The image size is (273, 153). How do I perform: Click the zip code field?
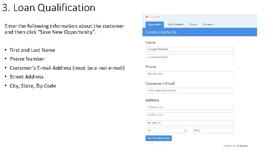[213, 130]
